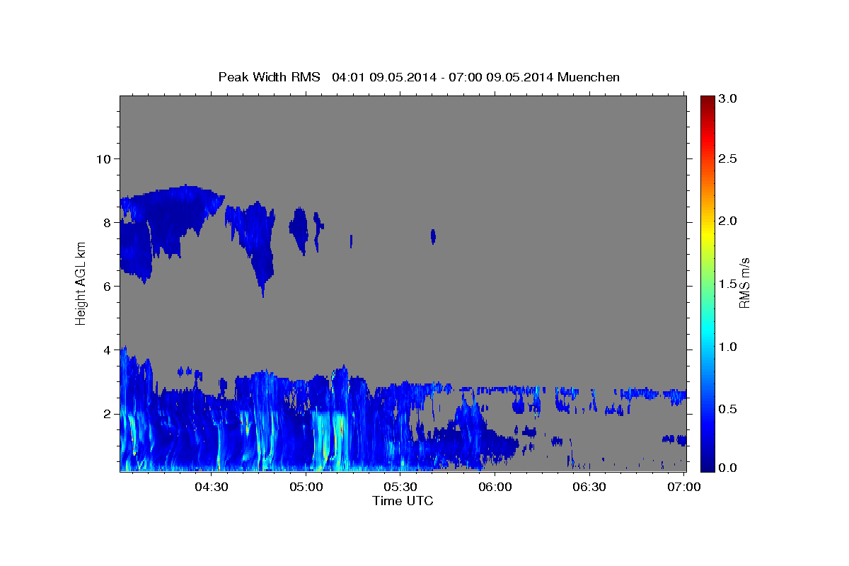849x566 pixels.
Task: Click the colorbar value 3.0
Action: coord(728,98)
